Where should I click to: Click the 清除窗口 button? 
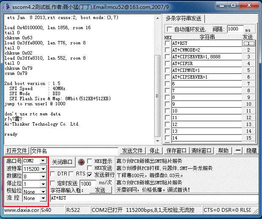[x=201, y=151]
